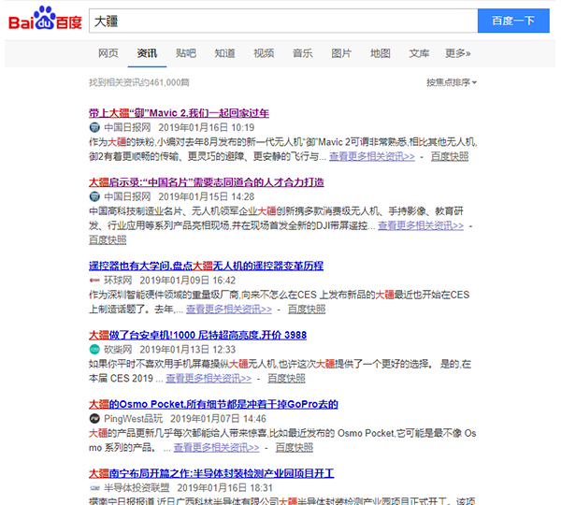
Task: Open the 按焦点排序 sort dropdown
Action: pyautogui.click(x=452, y=82)
